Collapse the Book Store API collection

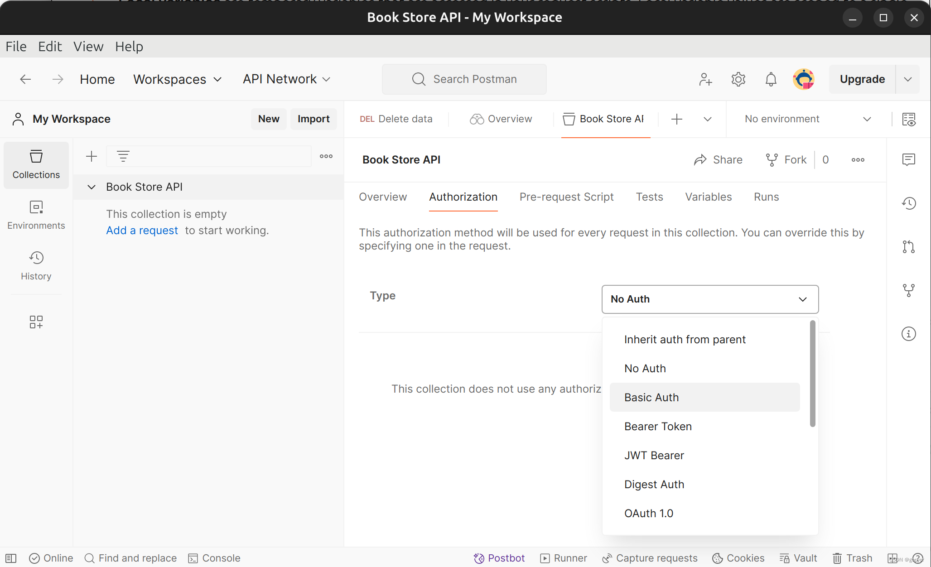coord(92,187)
